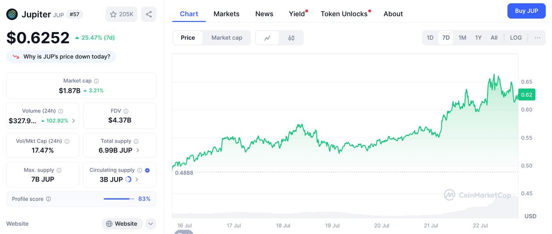Click the 83% profile score value
The height and width of the screenshot is (234, 552).
[x=144, y=199]
